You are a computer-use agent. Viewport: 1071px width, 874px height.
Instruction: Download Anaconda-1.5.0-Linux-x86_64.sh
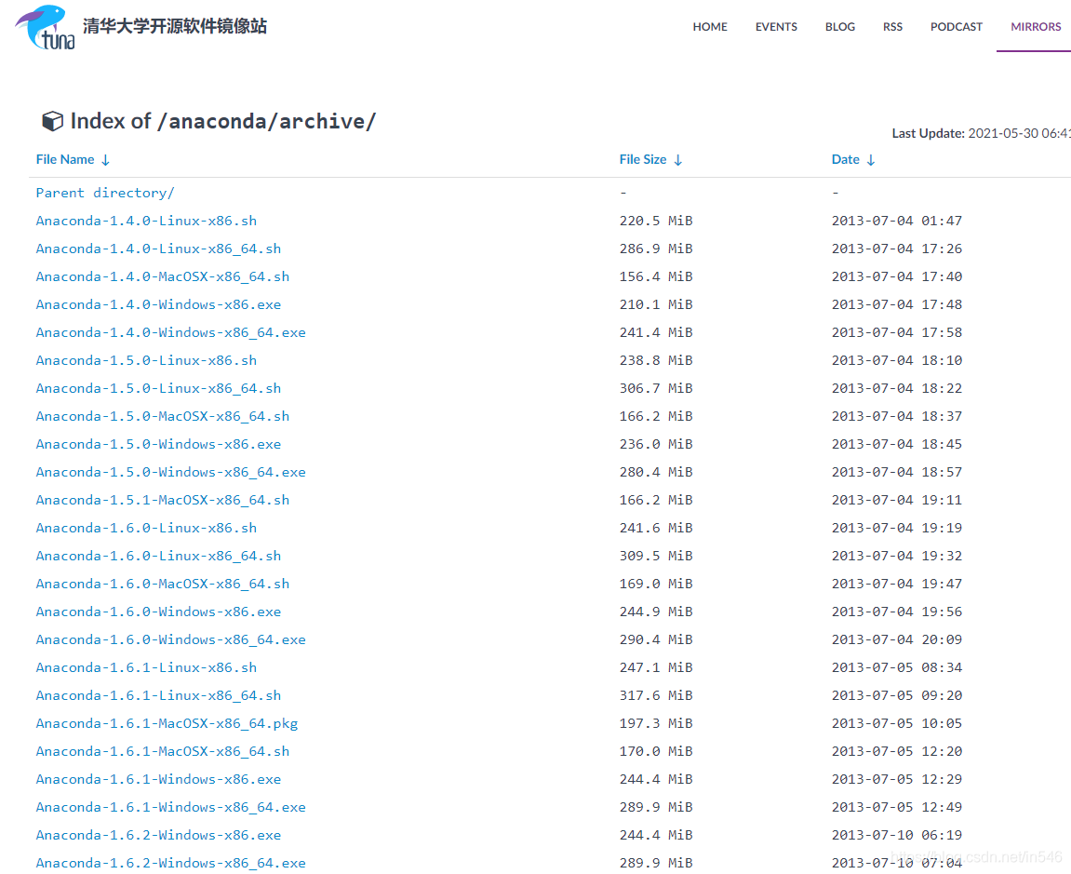click(x=158, y=388)
